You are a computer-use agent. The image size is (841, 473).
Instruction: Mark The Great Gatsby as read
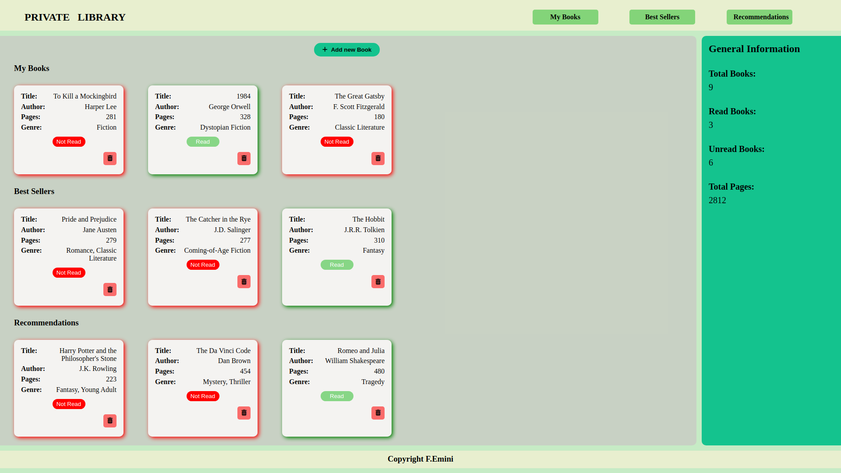[337, 142]
